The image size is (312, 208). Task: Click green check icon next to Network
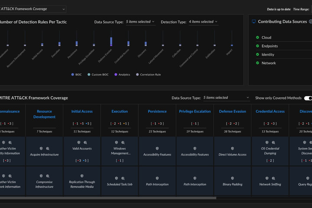(x=257, y=63)
